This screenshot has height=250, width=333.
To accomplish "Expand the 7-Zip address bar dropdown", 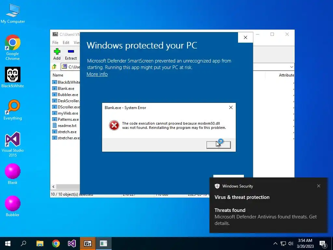I will pos(292,67).
